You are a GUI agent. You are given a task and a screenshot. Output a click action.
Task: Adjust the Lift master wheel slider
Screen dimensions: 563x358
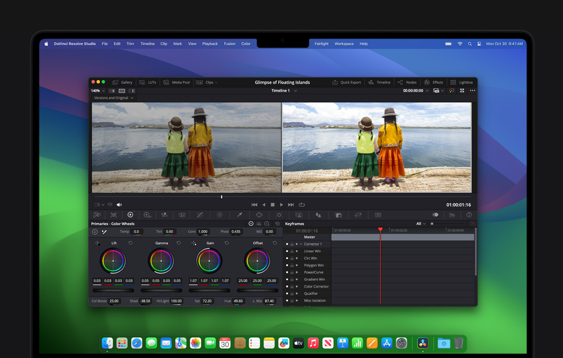(113, 290)
